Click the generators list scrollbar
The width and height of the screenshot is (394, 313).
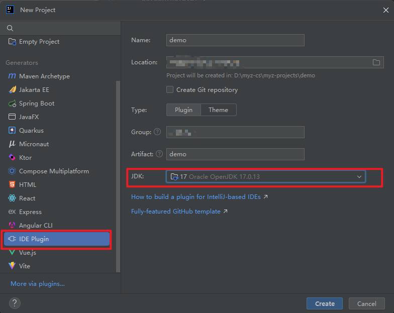click(x=118, y=176)
